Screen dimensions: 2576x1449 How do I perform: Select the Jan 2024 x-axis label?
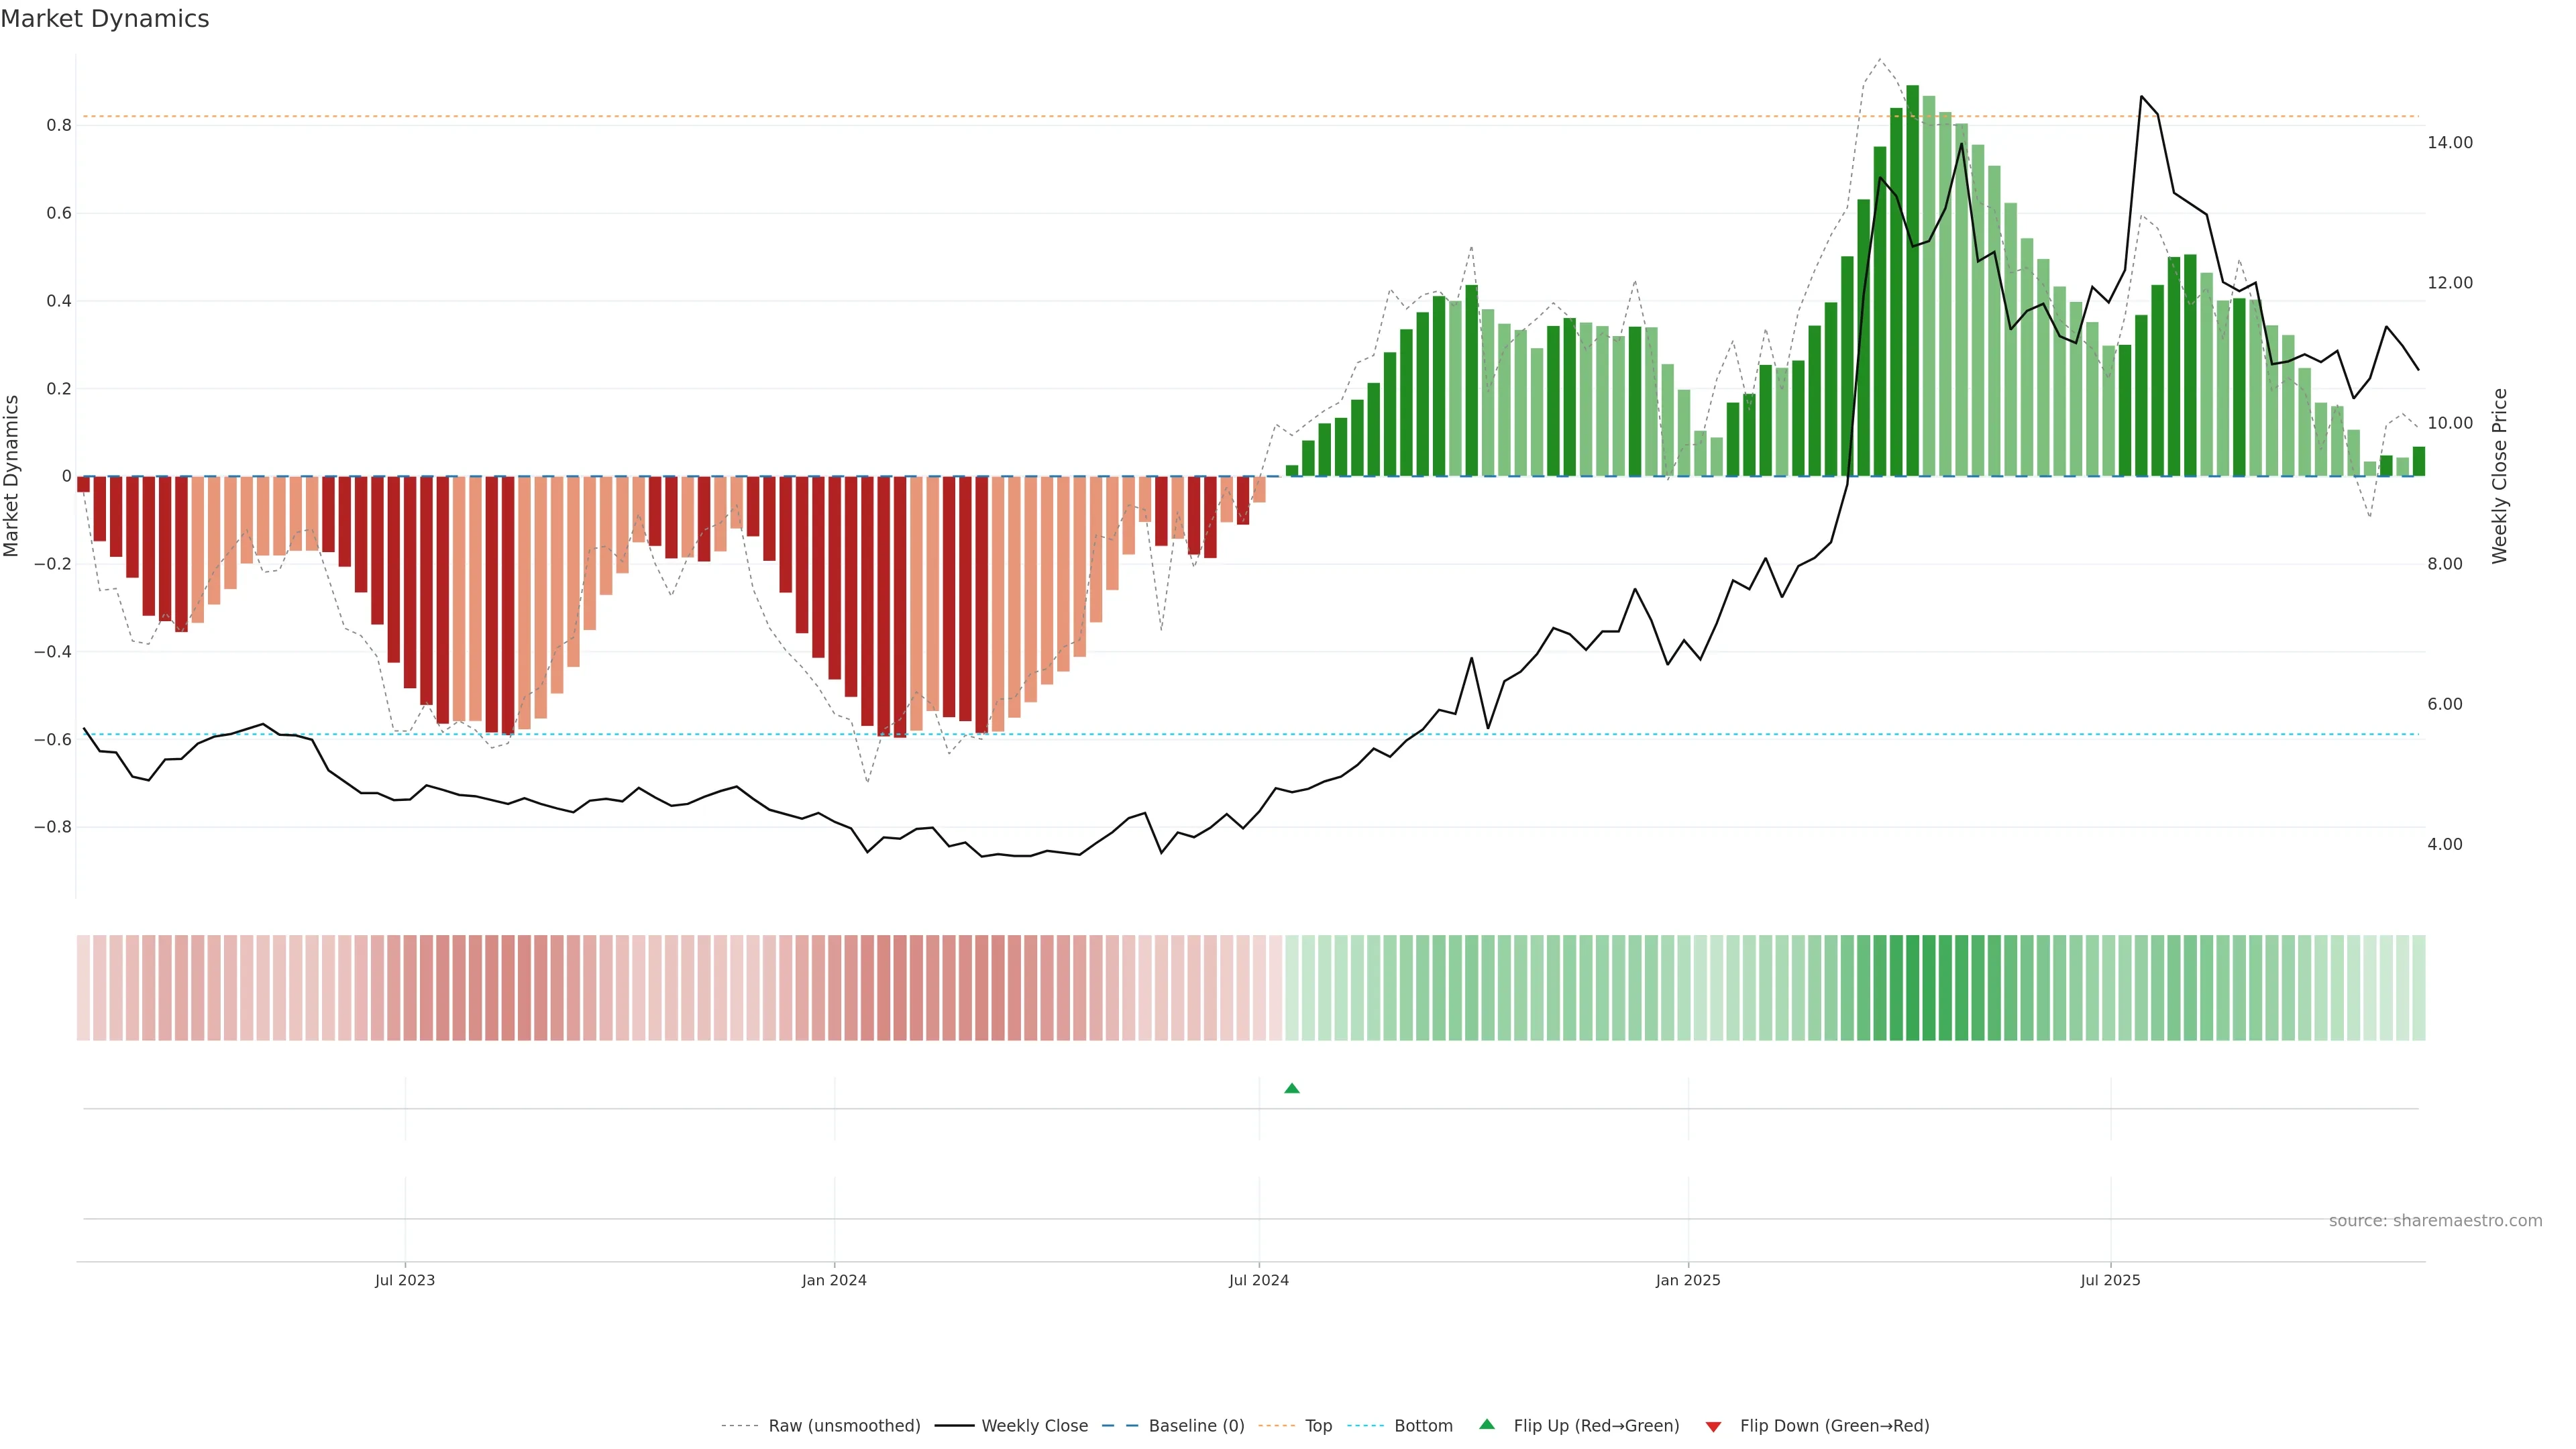point(834,1280)
